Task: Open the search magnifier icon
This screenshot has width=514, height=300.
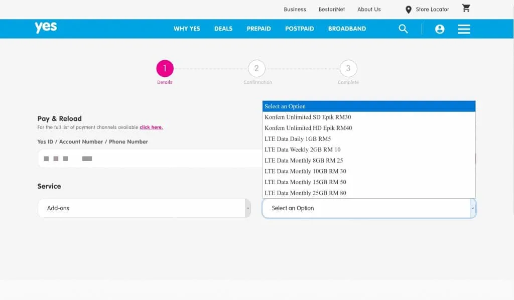Action: [x=403, y=29]
